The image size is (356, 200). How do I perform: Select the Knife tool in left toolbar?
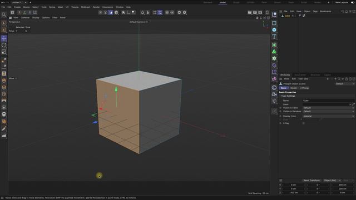[4, 129]
